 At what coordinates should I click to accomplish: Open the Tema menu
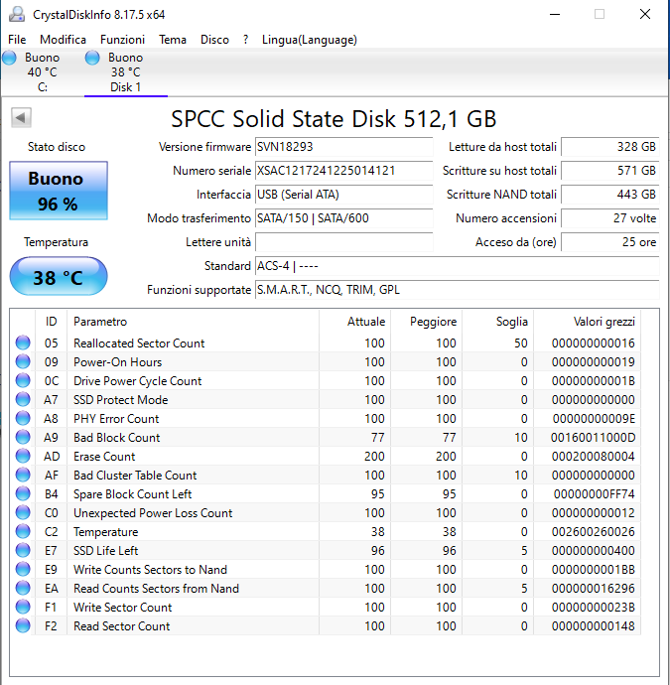click(173, 40)
